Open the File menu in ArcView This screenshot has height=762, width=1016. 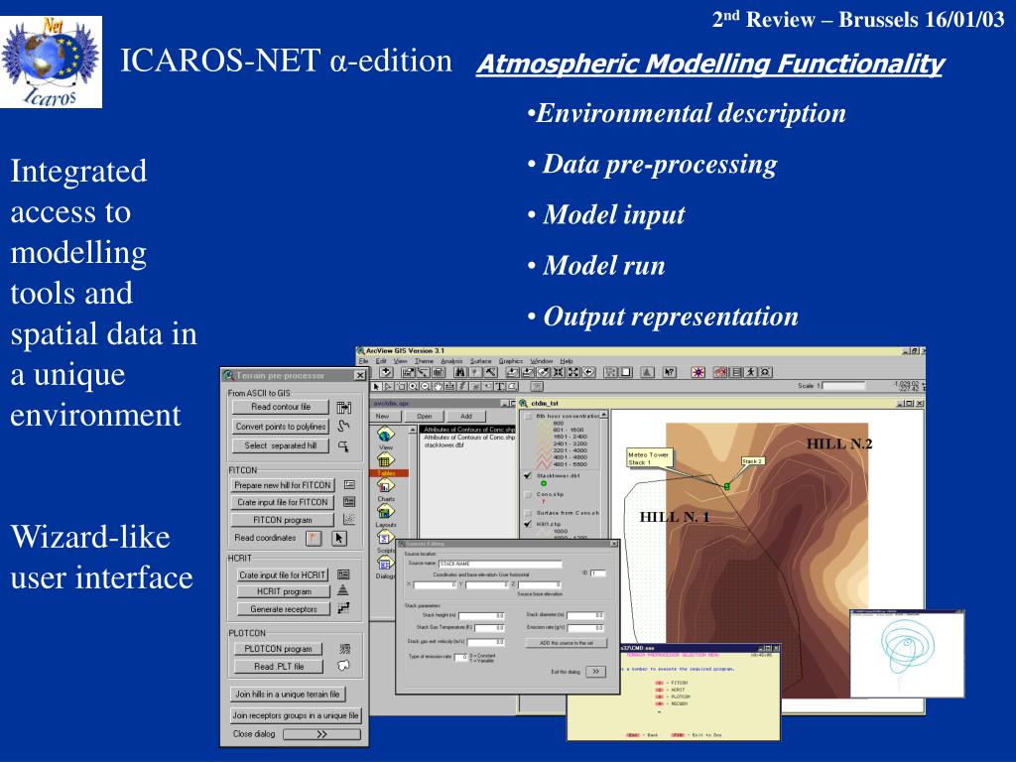click(363, 361)
